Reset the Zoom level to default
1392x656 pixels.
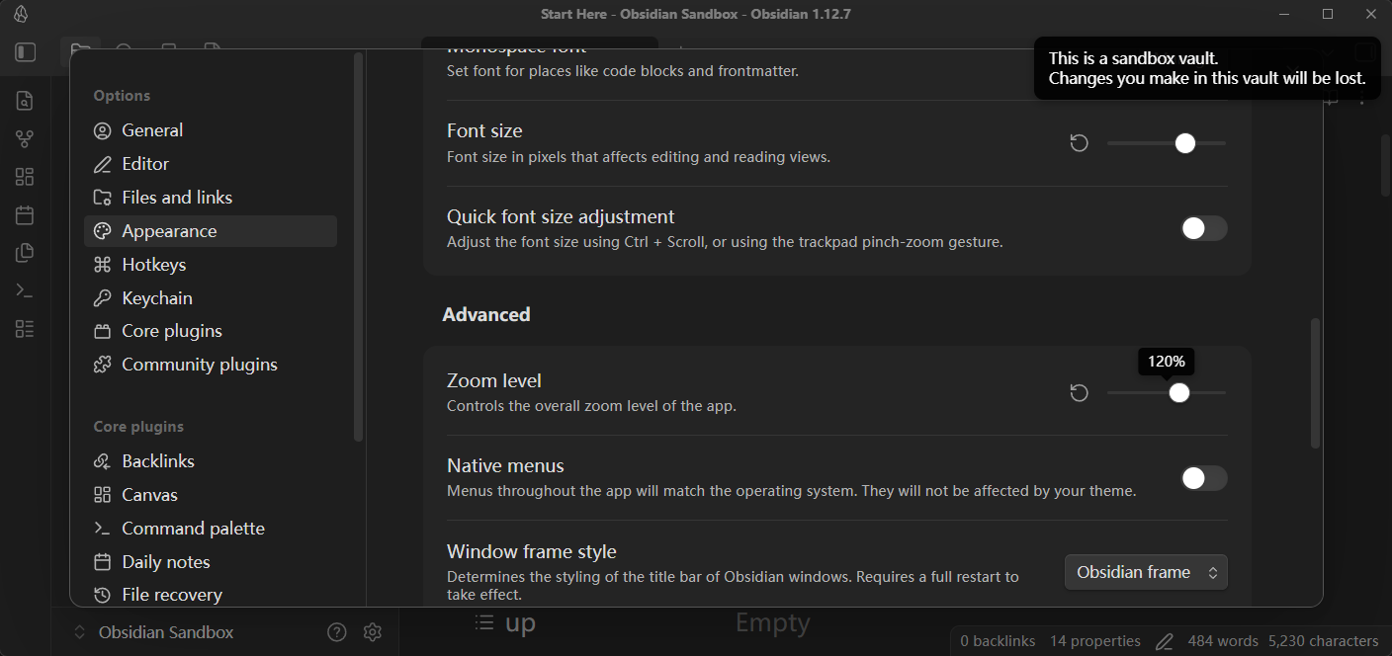(x=1080, y=393)
